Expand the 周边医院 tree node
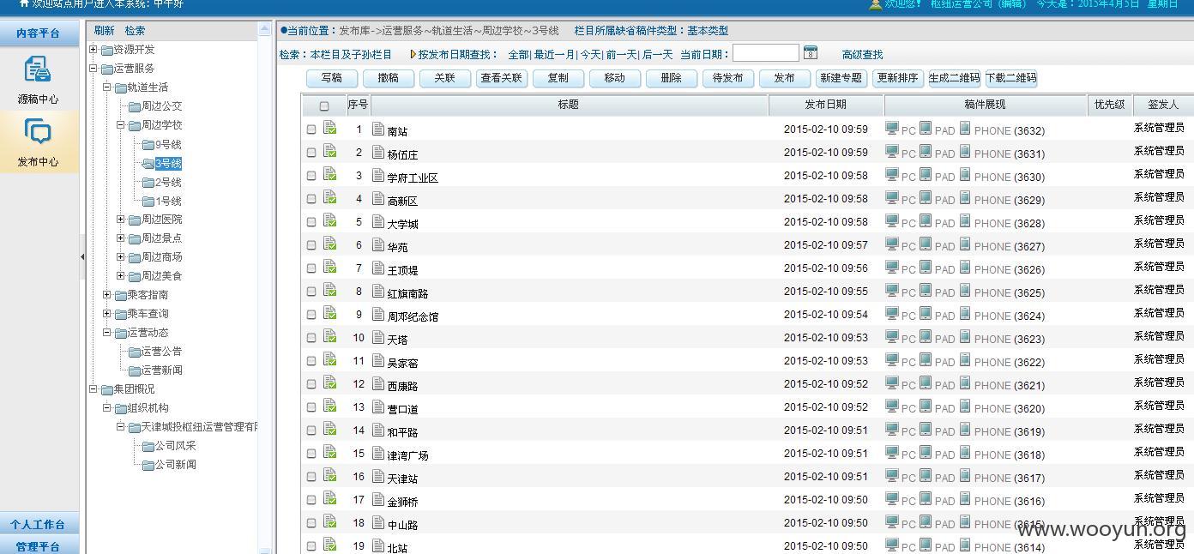Screen dimensions: 1194x554 121,220
